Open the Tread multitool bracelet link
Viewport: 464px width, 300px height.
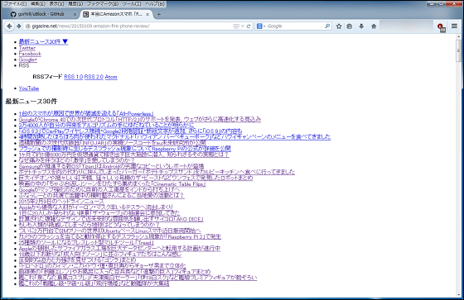(86, 242)
